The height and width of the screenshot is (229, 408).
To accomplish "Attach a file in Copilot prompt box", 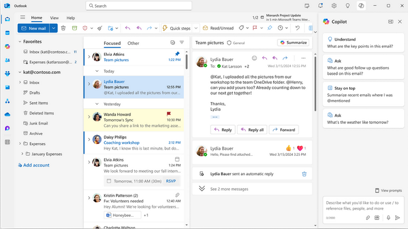I will 368,218.
